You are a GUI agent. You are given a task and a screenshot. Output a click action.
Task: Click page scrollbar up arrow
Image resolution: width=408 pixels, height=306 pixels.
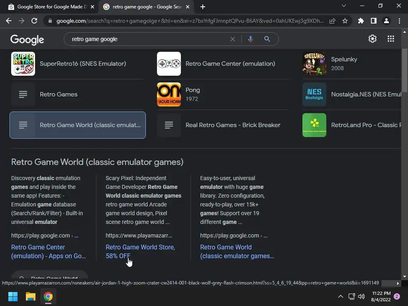pos(404,32)
